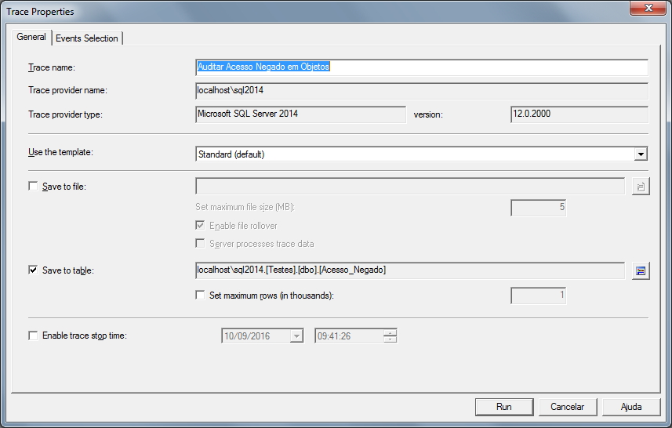Image resolution: width=672 pixels, height=428 pixels.
Task: Click the Save to file path field
Action: point(410,186)
